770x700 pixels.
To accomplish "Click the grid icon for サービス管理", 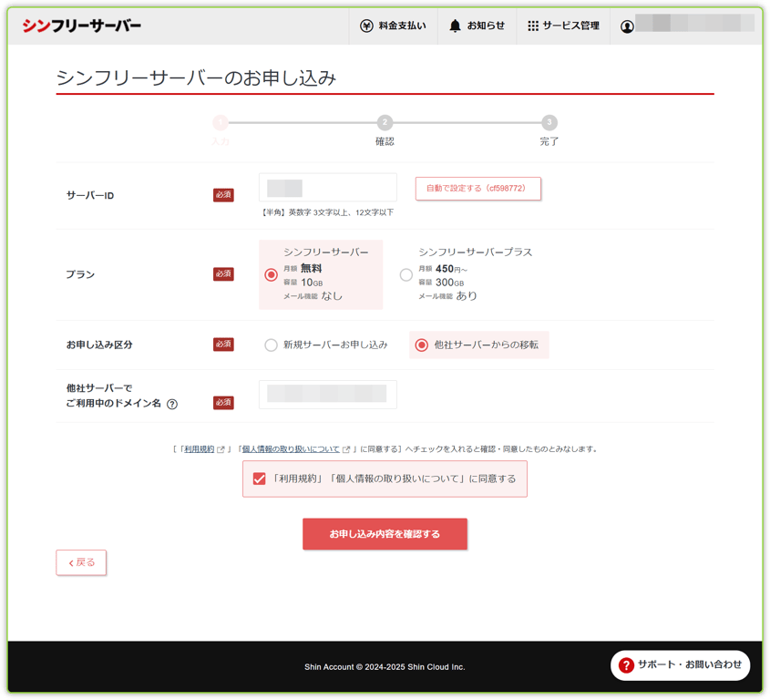I will click(533, 26).
